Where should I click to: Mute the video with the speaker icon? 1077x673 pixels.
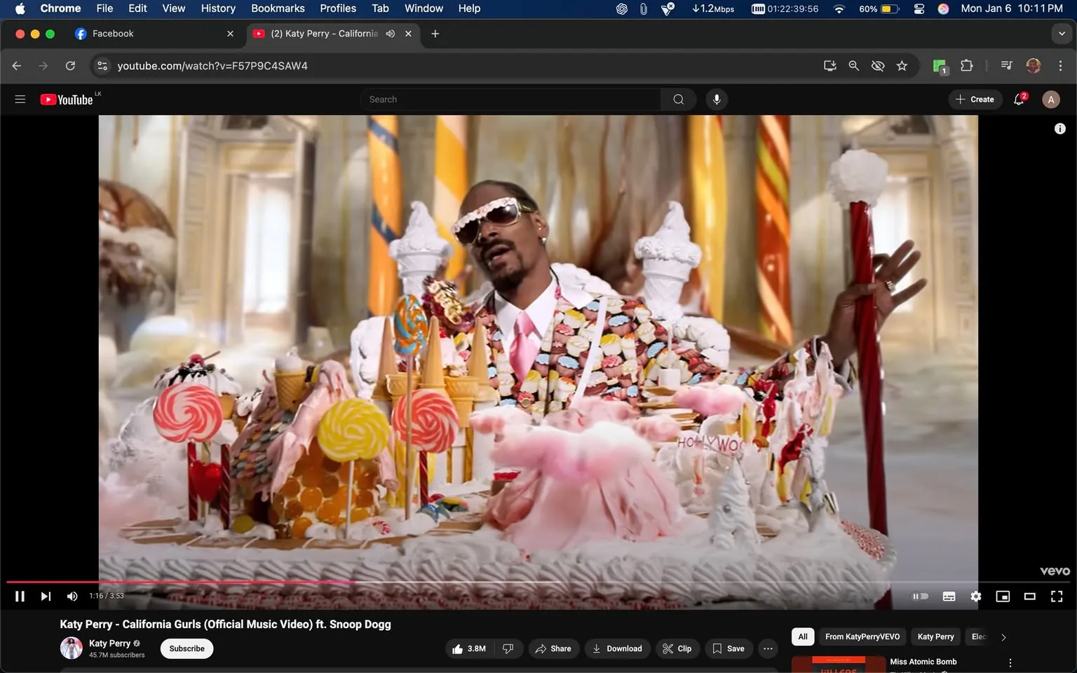pos(72,596)
